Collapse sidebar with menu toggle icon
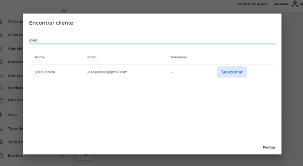This screenshot has width=303, height=166. click(64, 10)
